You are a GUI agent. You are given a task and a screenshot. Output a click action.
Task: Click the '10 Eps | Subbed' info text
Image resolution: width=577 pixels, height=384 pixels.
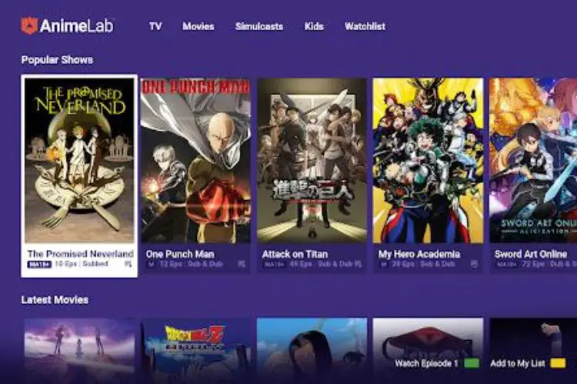[82, 264]
